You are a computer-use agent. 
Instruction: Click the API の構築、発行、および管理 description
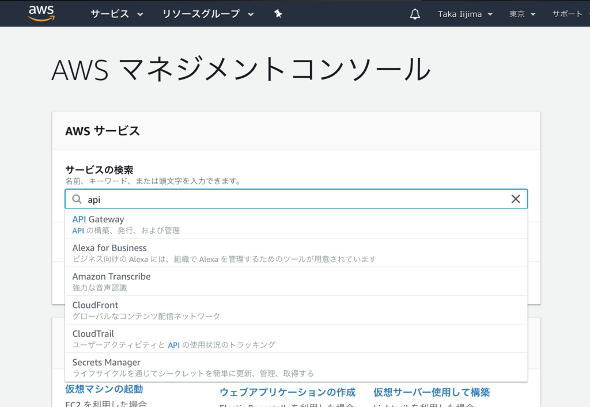tap(126, 230)
